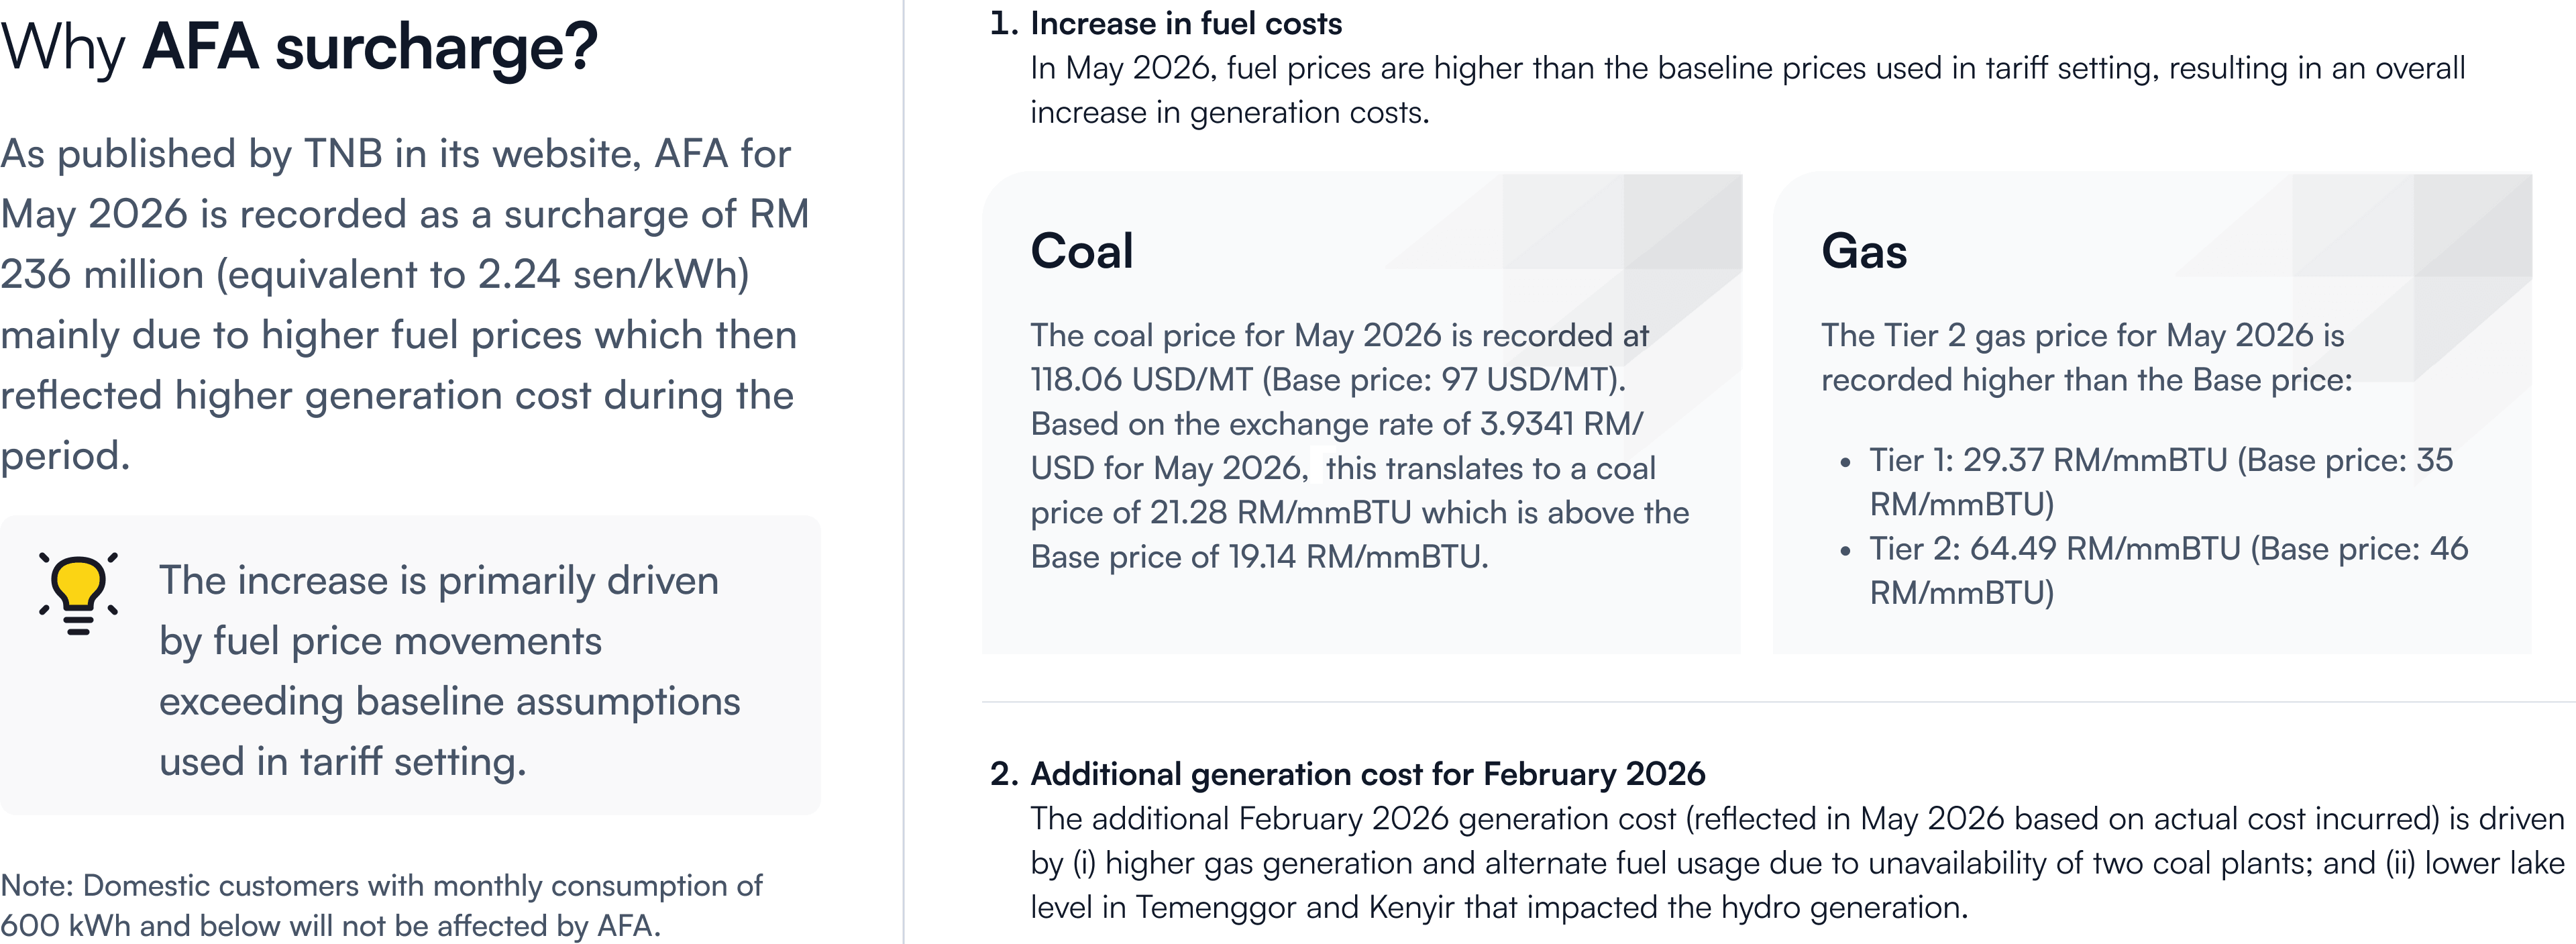Click the Tier 2 gas price bullet
This screenshot has height=944, width=2576.
[x=2168, y=570]
